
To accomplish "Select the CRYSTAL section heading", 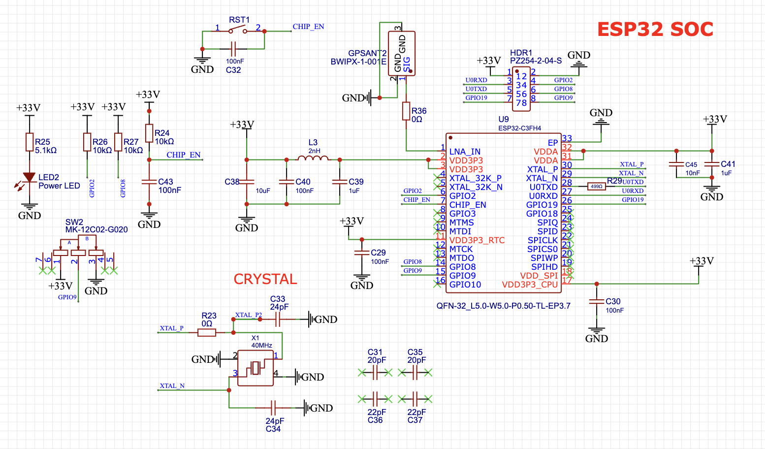I will (x=265, y=279).
